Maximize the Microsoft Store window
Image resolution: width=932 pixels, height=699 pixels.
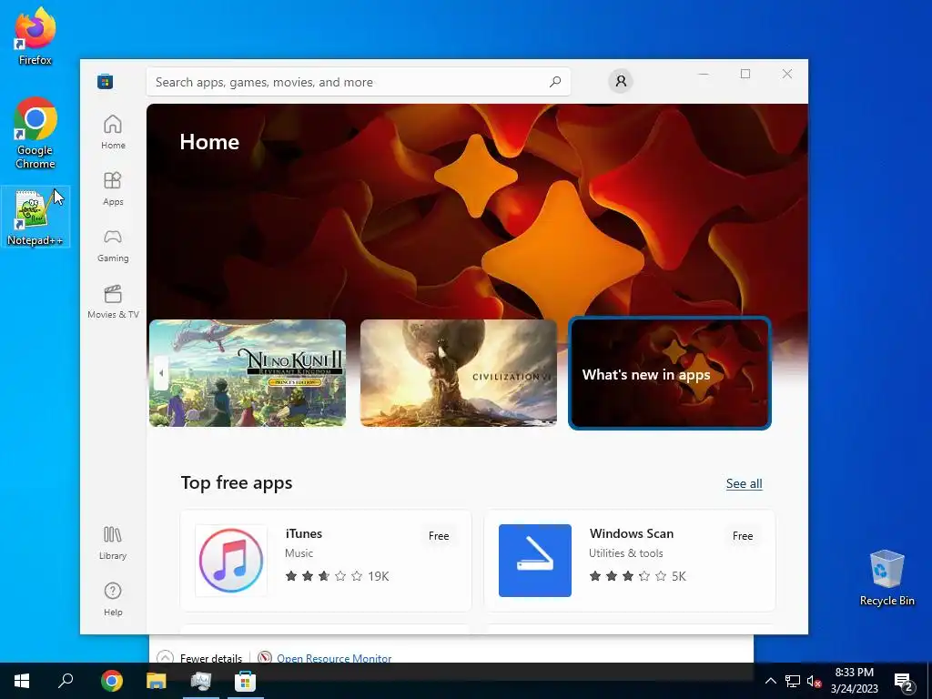point(745,74)
